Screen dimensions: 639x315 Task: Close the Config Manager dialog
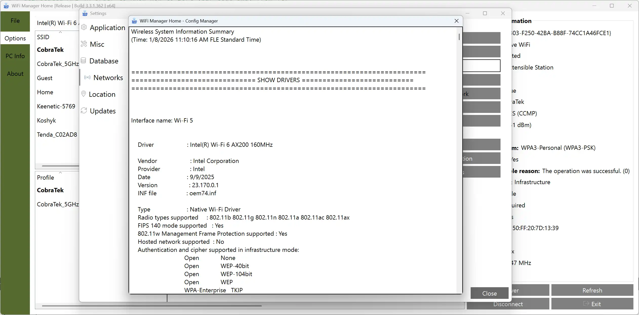tap(456, 21)
